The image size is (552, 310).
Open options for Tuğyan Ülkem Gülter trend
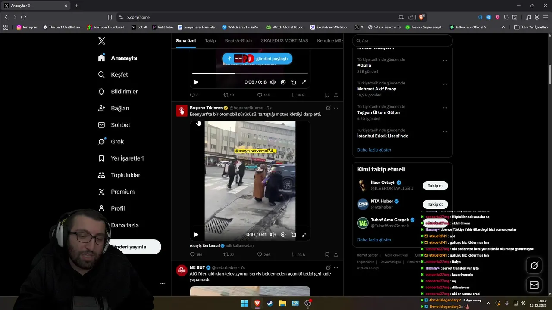tap(445, 108)
